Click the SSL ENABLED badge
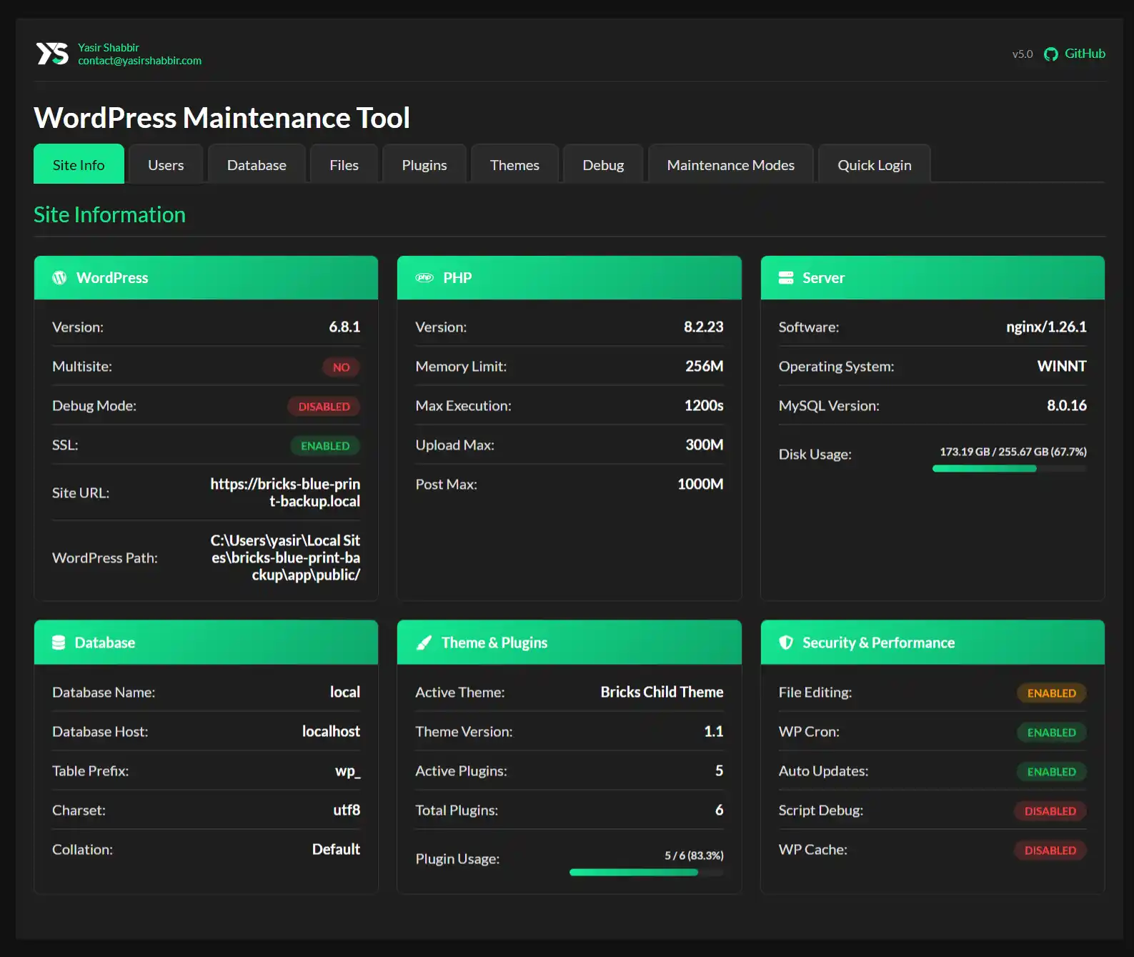 (x=325, y=446)
